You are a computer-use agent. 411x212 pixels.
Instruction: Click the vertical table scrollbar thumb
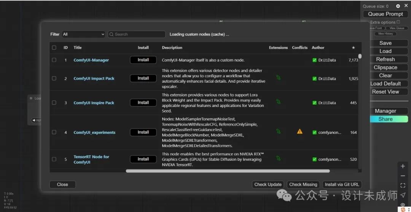(x=360, y=56)
